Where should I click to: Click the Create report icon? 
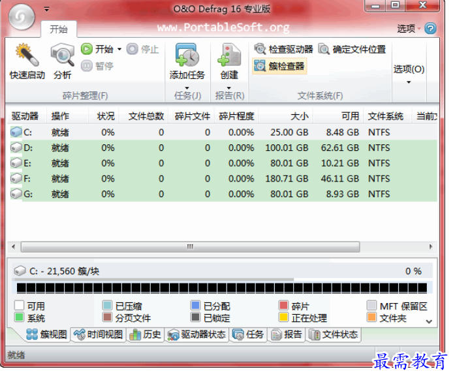point(229,55)
